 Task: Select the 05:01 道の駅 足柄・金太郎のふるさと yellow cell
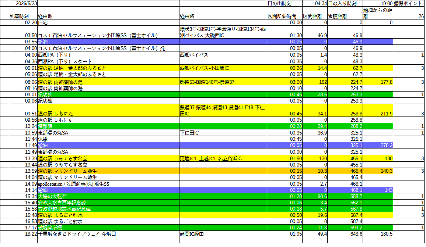(x=108, y=68)
